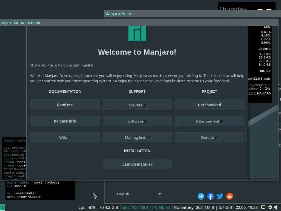Open the Mailing lists link
281x211 pixels.
click(137, 137)
